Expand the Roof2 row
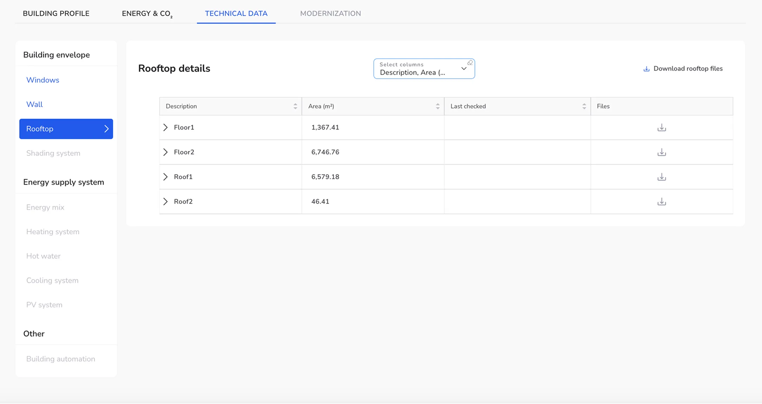The image size is (762, 404). (x=165, y=202)
